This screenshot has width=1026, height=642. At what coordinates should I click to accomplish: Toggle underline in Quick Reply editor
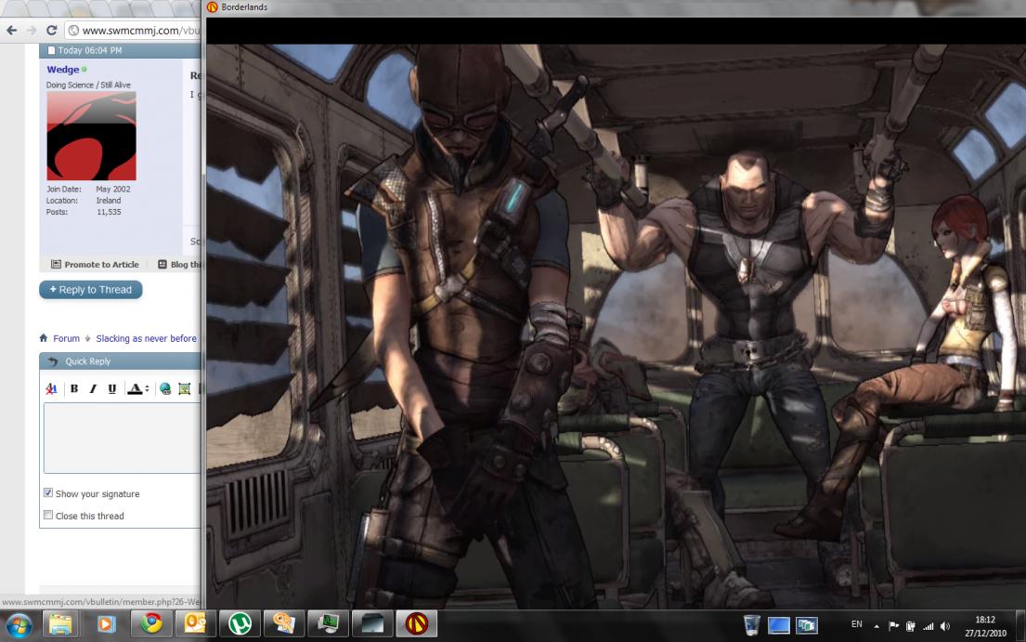point(112,388)
